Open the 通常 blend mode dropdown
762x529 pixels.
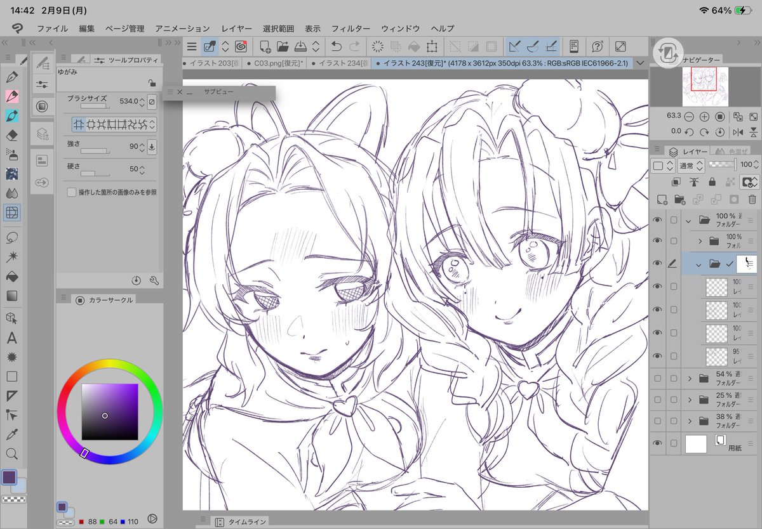tap(691, 166)
